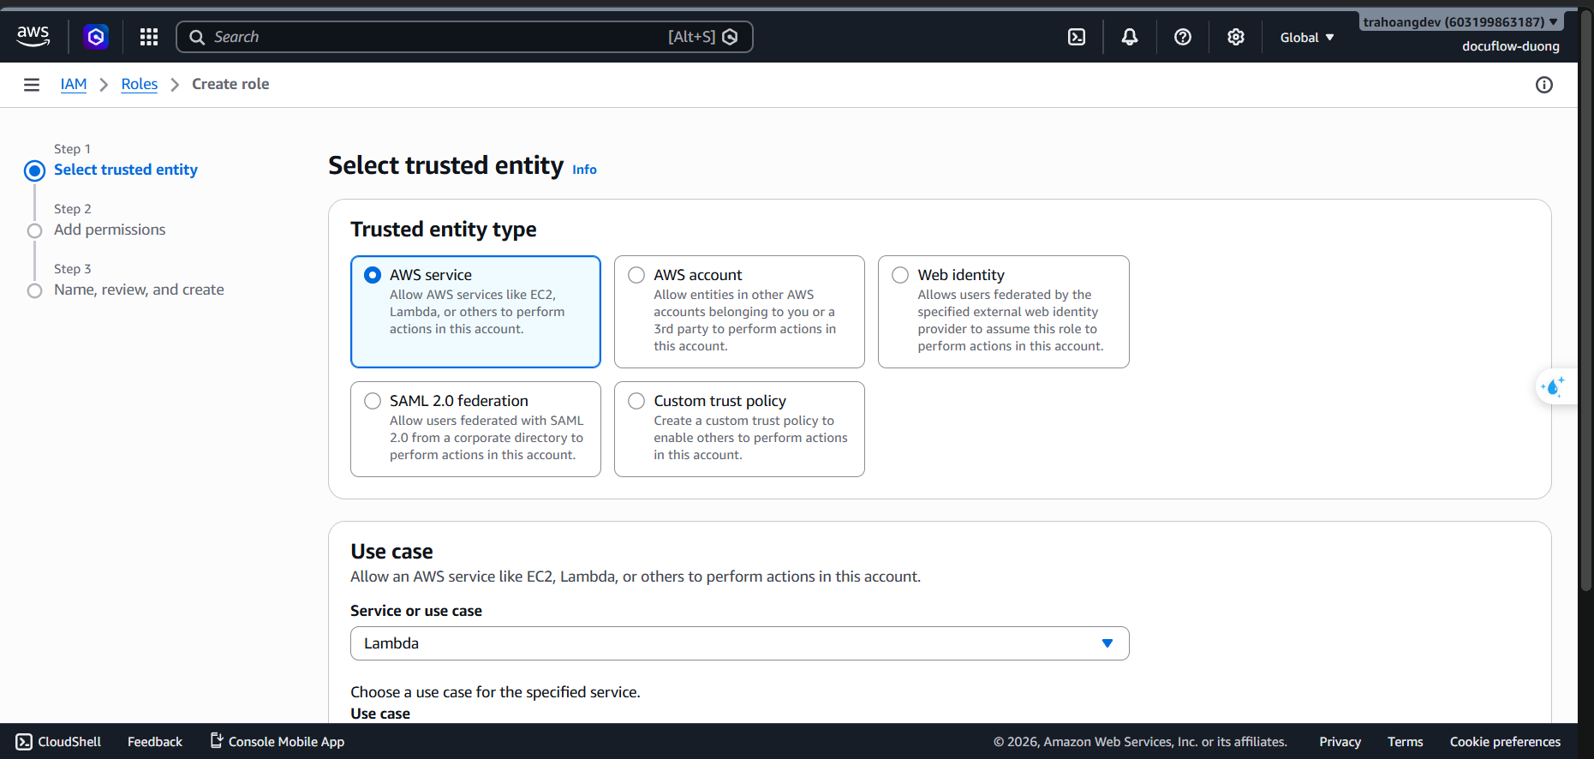
Task: Click the Service or use case label
Action: click(416, 611)
